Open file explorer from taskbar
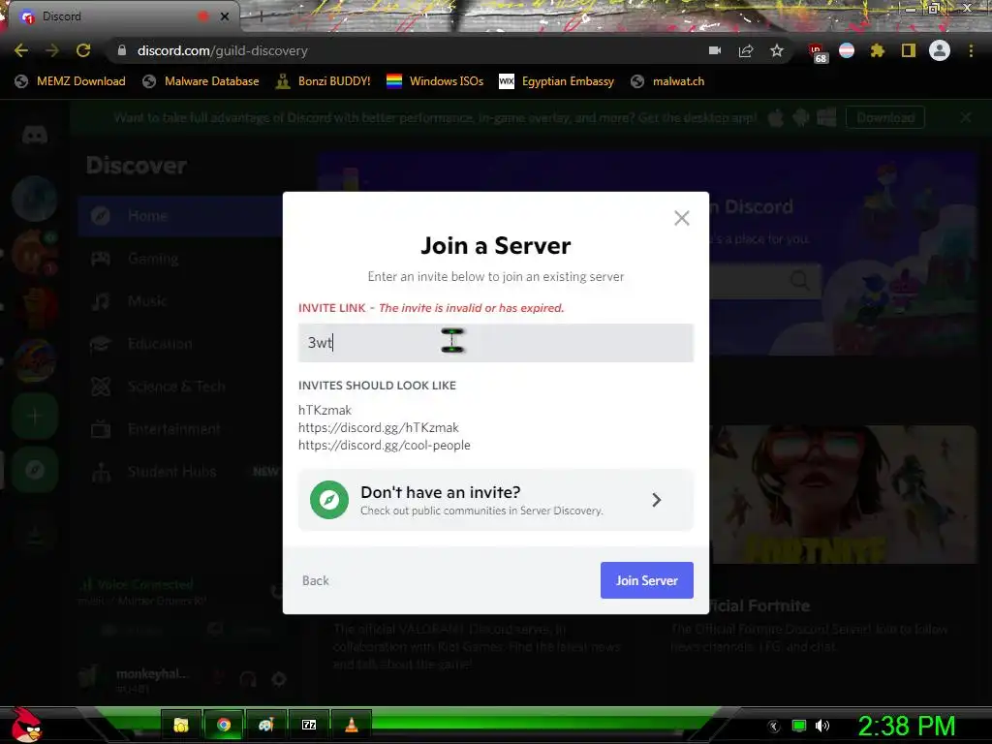 (181, 725)
